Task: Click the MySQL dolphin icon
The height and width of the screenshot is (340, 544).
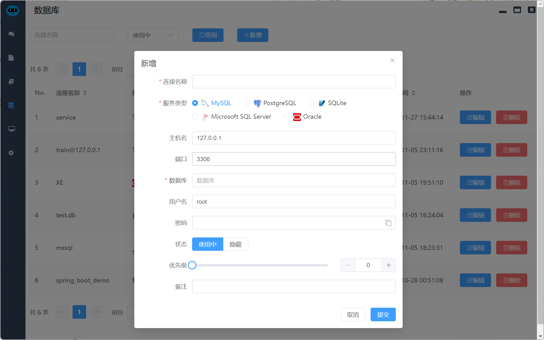Action: (x=205, y=103)
